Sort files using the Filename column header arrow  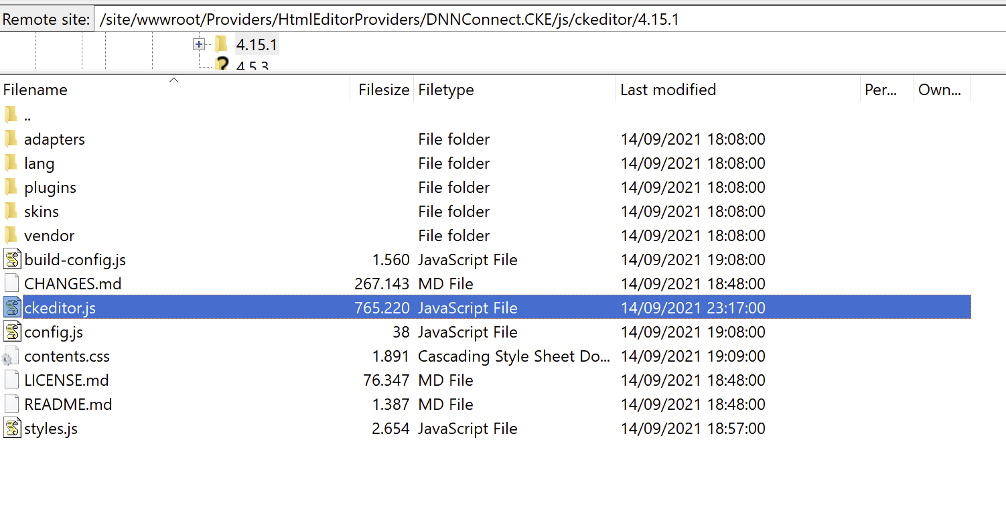173,80
